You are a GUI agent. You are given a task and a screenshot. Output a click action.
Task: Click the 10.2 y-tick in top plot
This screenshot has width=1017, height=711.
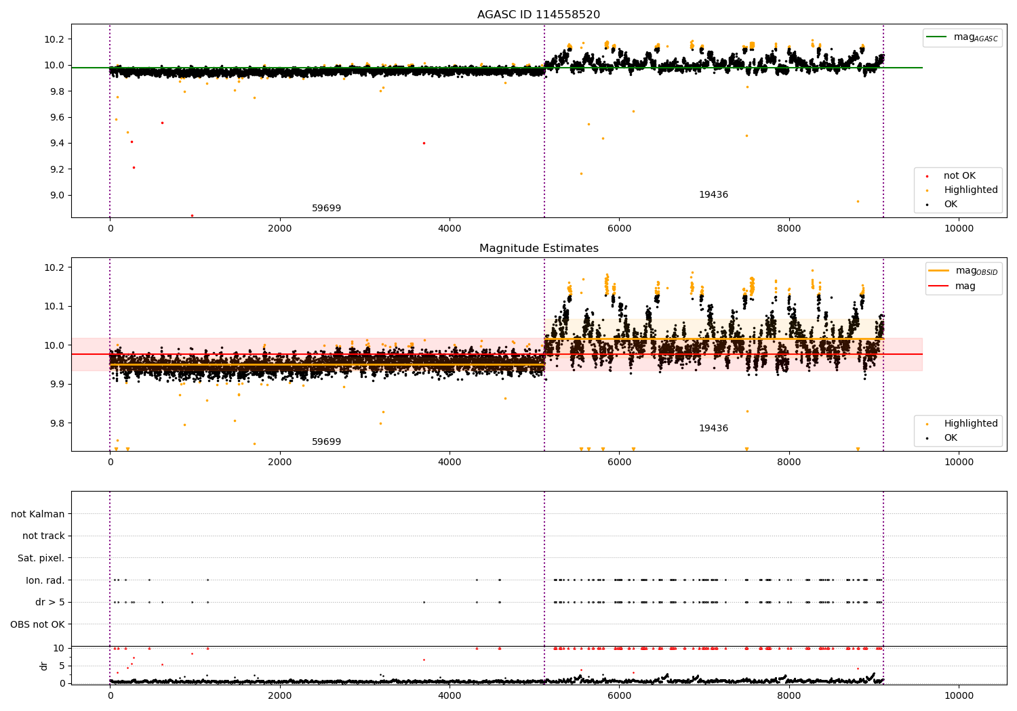pos(55,39)
